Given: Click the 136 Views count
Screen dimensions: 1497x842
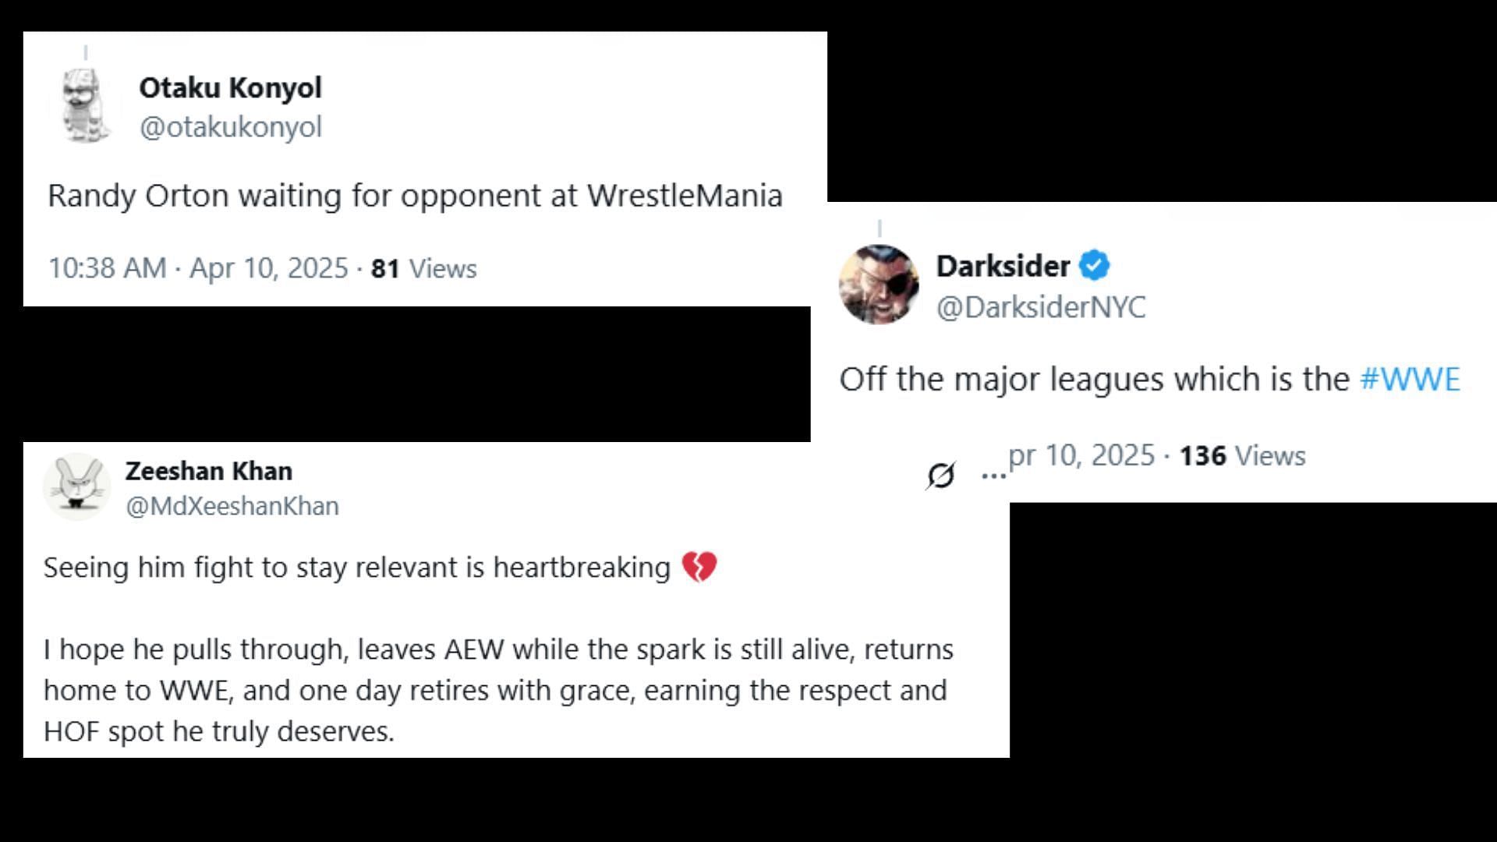Looking at the screenshot, I should pos(1243,455).
